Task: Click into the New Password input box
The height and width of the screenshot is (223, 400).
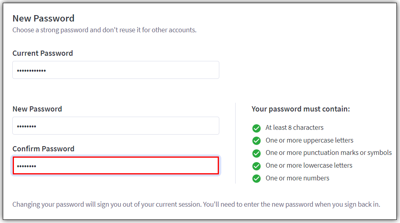Action: coord(115,126)
